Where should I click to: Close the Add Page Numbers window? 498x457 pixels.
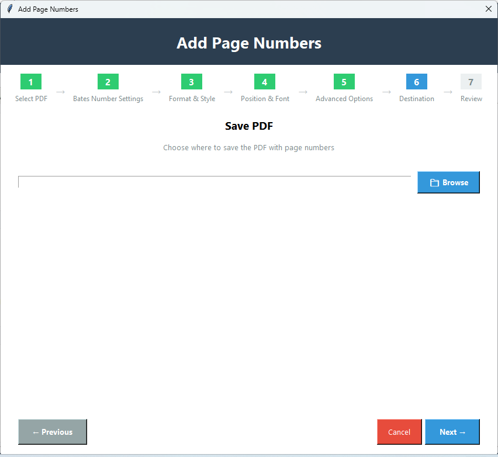pyautogui.click(x=488, y=9)
